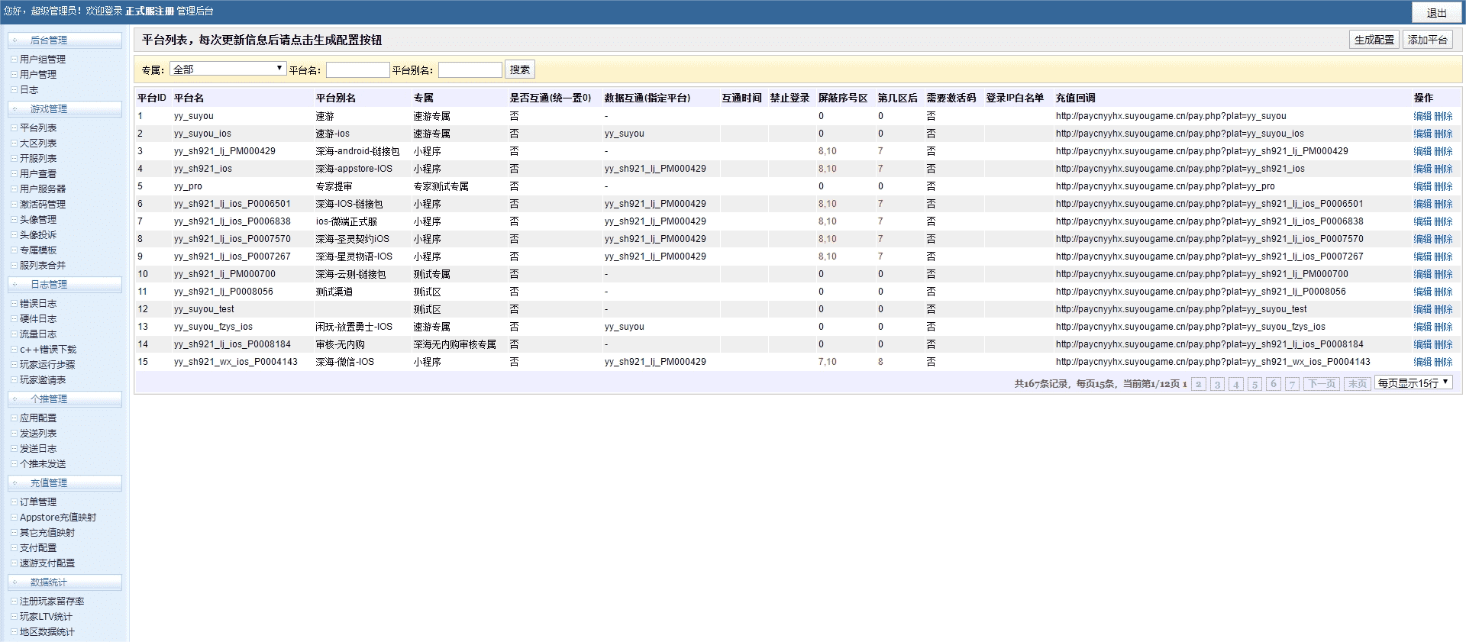1466x642 pixels.
Task: Go to 地区数据统计 in the sidebar
Action: tap(47, 632)
